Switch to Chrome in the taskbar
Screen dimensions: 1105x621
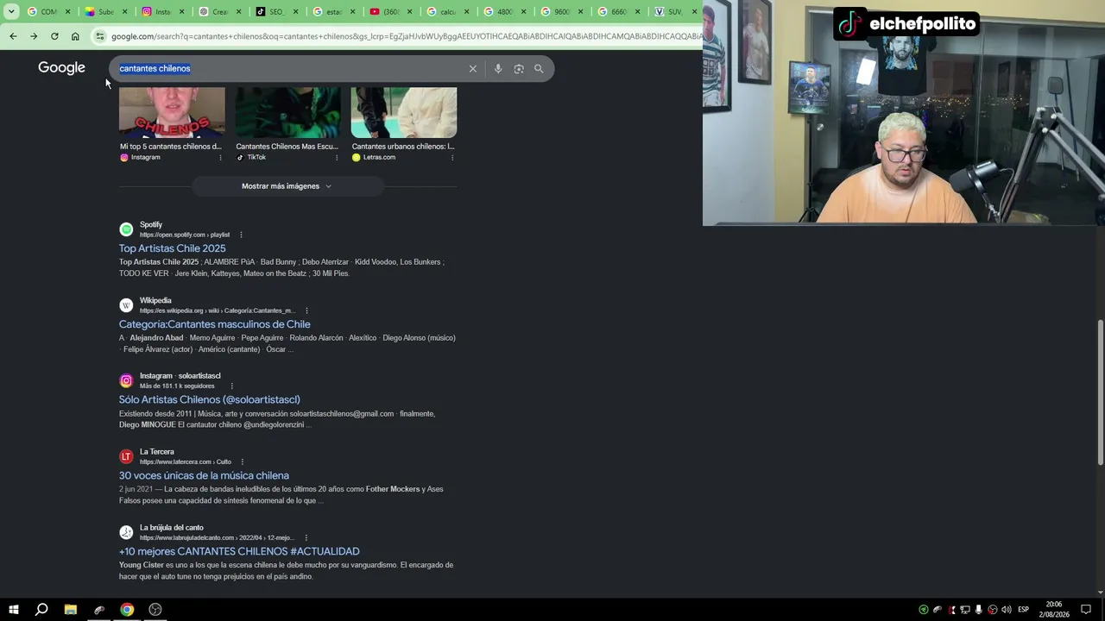click(x=127, y=610)
